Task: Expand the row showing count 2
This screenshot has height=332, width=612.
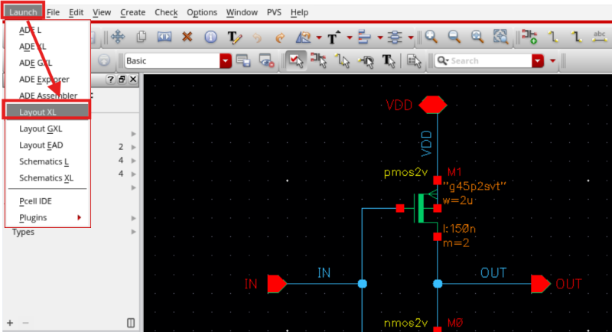Action: (133, 147)
